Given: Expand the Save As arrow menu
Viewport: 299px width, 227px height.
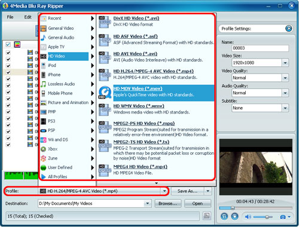Looking at the screenshot, I should click(x=208, y=191).
